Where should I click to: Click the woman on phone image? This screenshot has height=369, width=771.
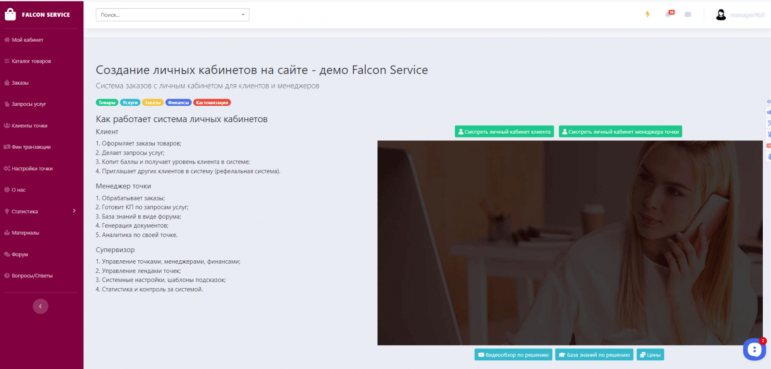[x=570, y=242]
